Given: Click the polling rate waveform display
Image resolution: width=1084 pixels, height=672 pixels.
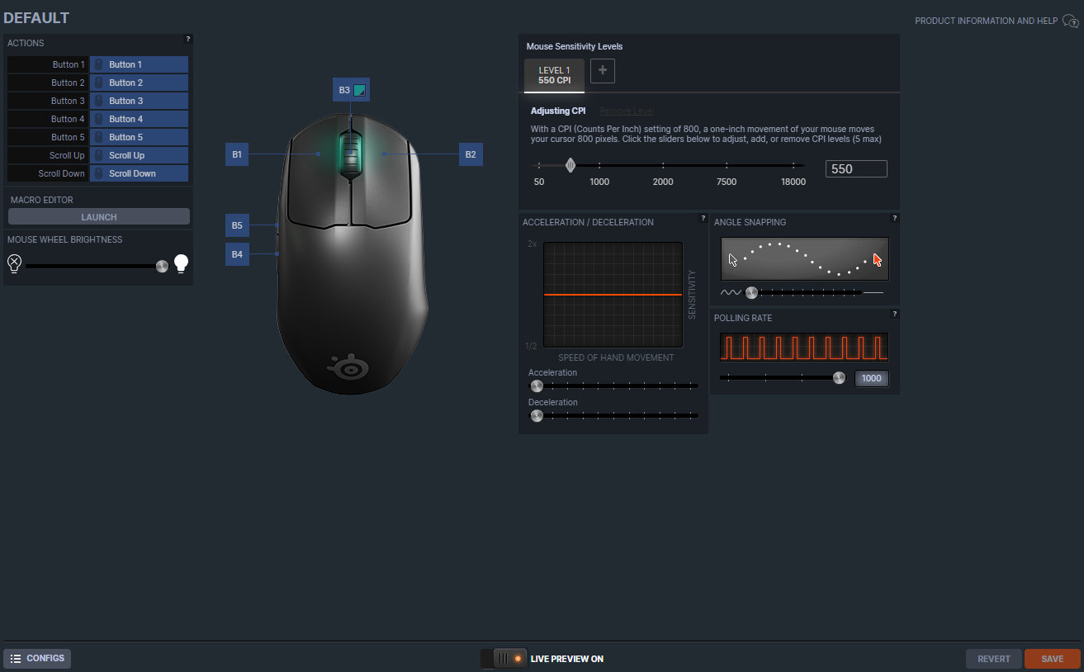Looking at the screenshot, I should (x=805, y=347).
